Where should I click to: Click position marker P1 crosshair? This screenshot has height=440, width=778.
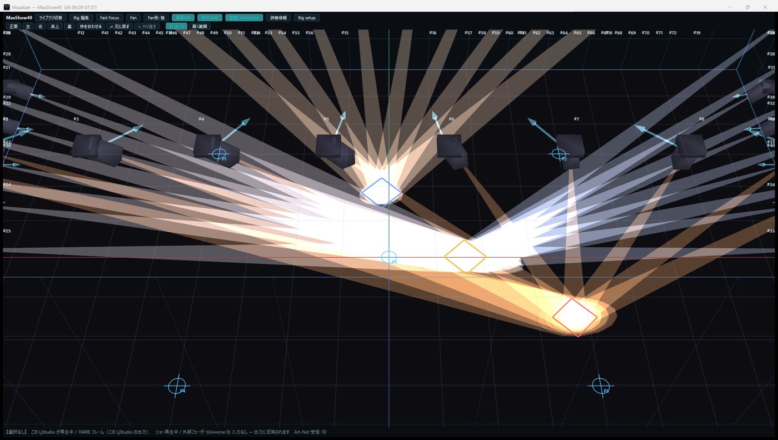(220, 154)
